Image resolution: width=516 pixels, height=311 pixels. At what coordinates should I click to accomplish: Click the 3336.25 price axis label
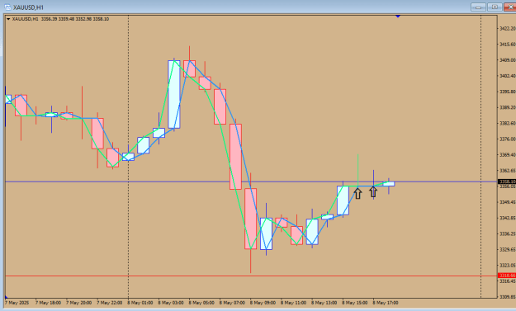pyautogui.click(x=508, y=233)
